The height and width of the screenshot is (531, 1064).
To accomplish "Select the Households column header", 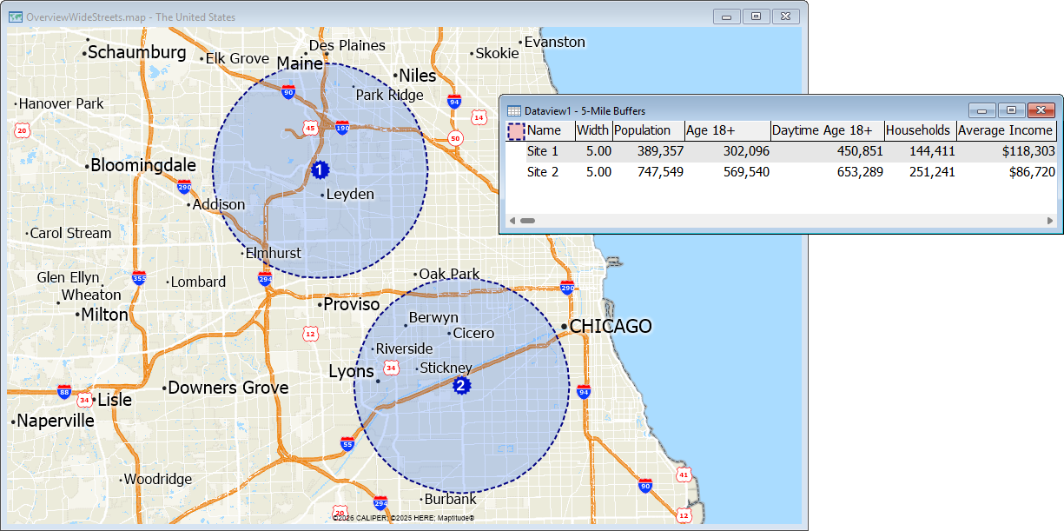I will 921,130.
